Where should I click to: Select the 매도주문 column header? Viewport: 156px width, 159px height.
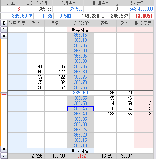pos(17,24)
